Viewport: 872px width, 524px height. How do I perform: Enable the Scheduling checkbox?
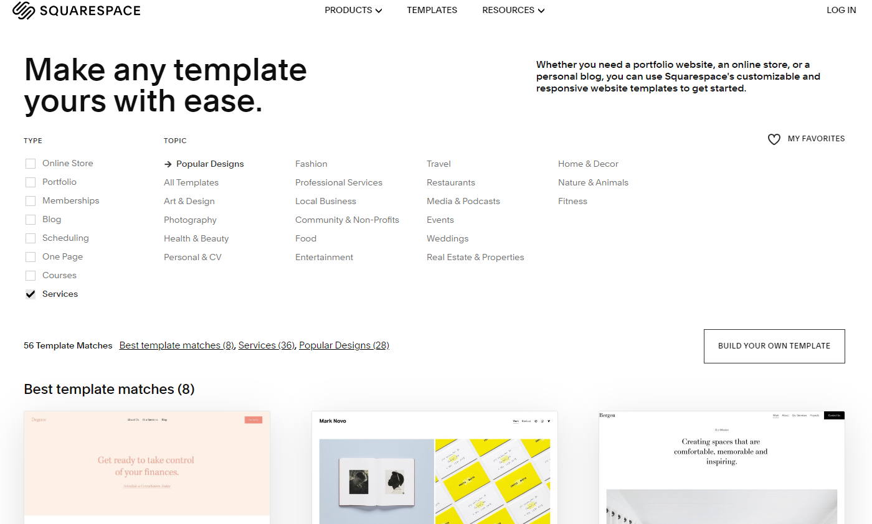[x=31, y=238]
